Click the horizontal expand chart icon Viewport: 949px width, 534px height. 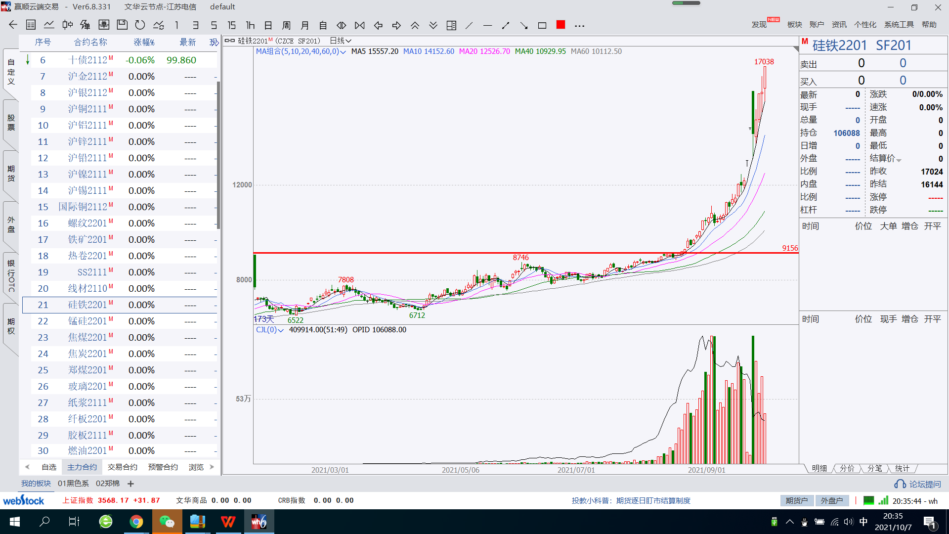click(342, 25)
